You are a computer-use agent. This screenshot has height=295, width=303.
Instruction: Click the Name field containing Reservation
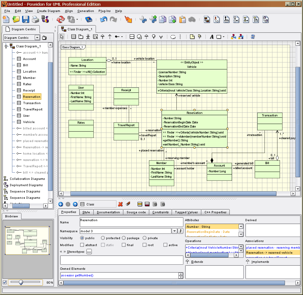[131, 222]
